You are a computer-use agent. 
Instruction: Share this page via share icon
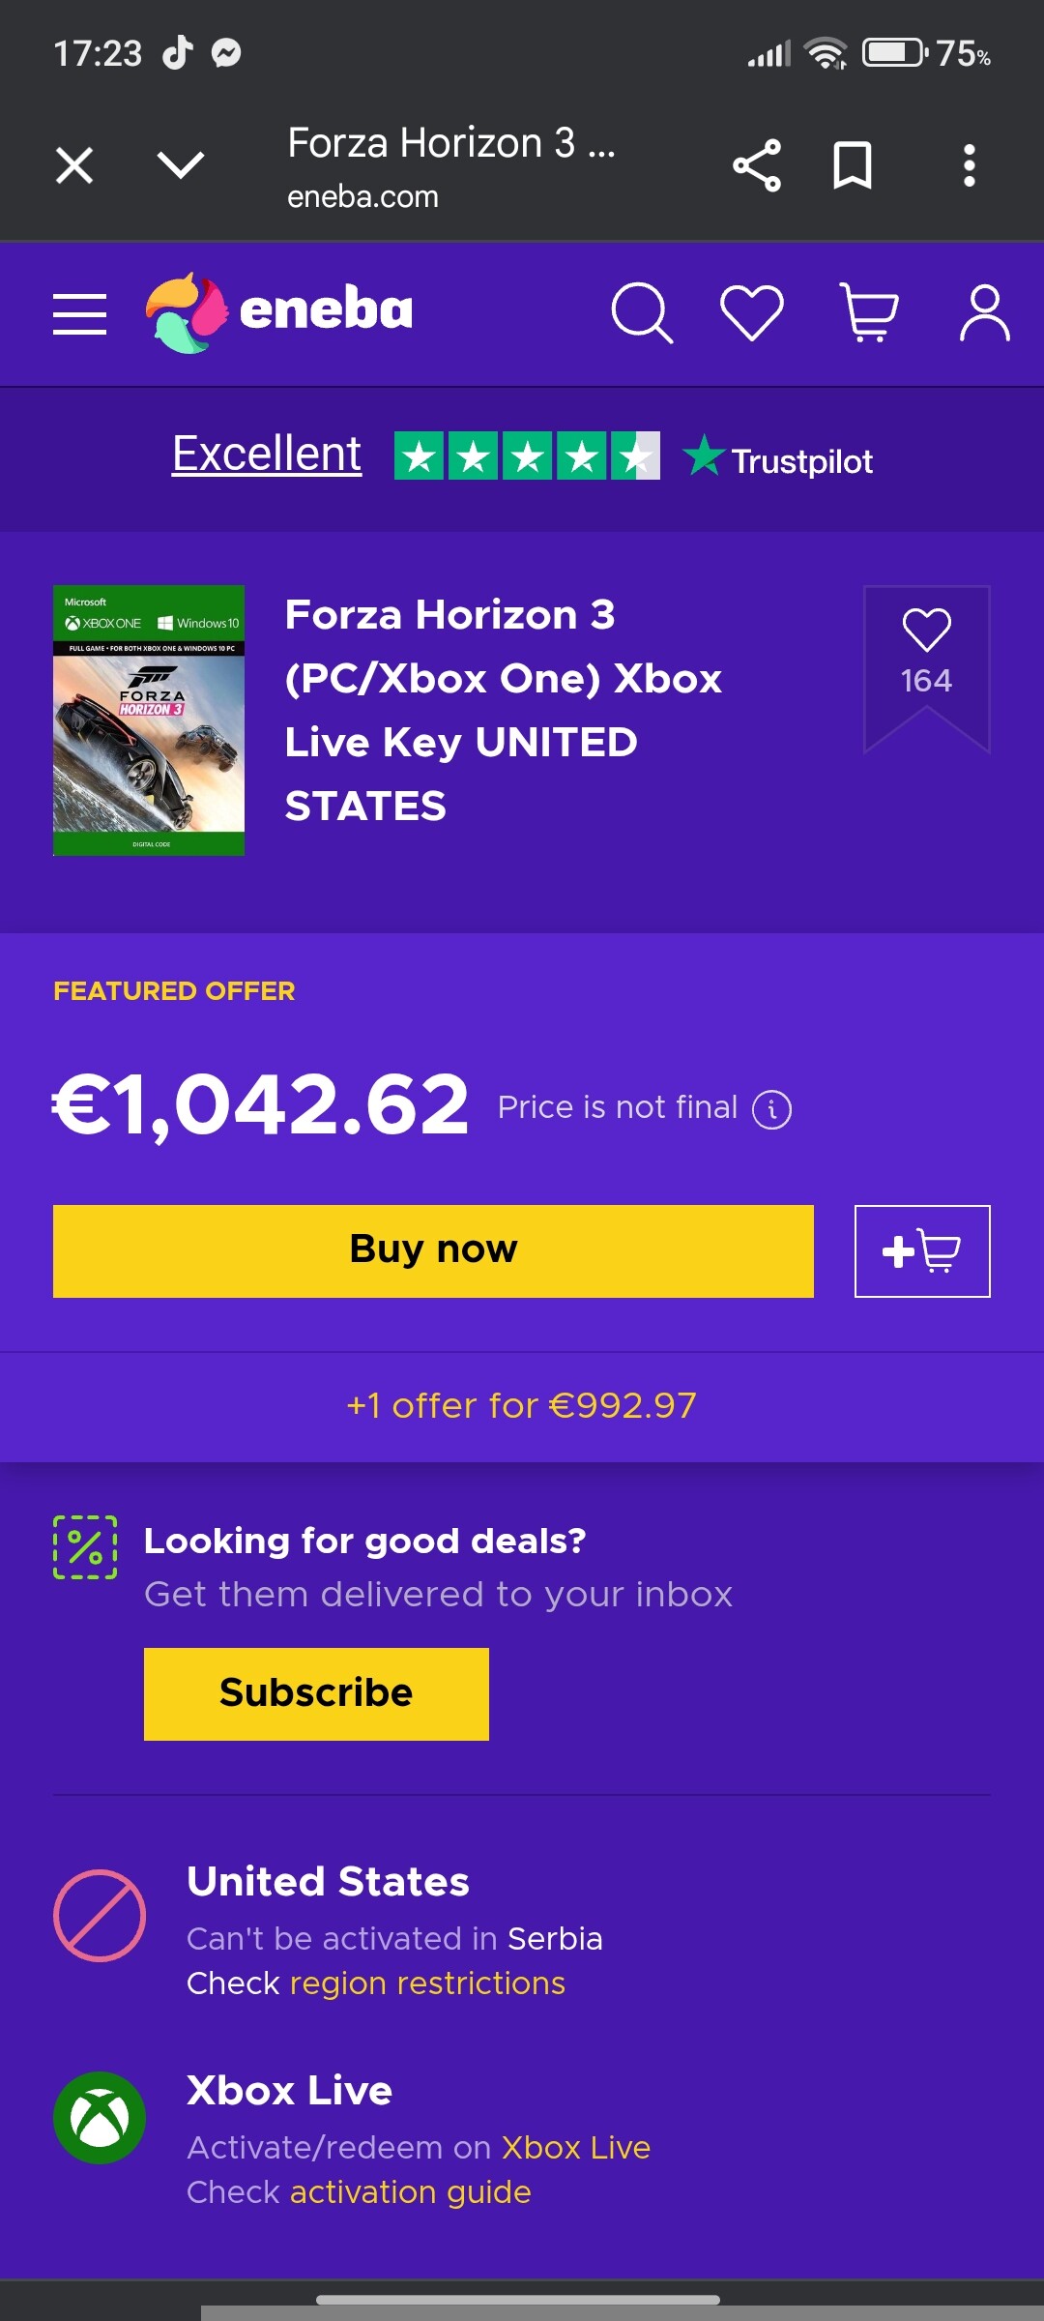coord(757,165)
